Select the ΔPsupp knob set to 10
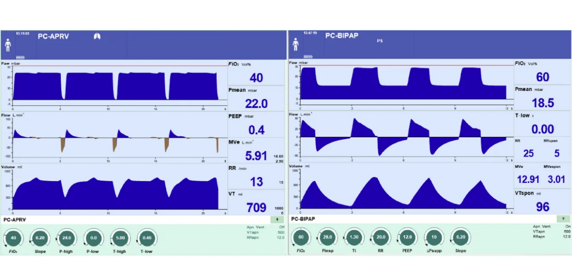572x272 pixels. (434, 238)
